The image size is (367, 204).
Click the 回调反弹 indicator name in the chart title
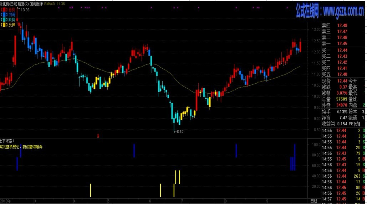tap(36, 4)
